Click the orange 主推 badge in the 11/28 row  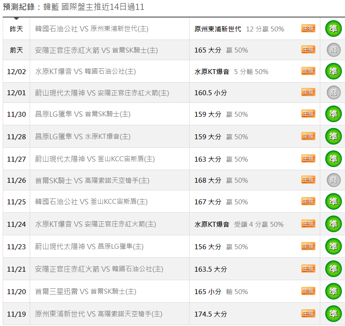click(x=308, y=136)
